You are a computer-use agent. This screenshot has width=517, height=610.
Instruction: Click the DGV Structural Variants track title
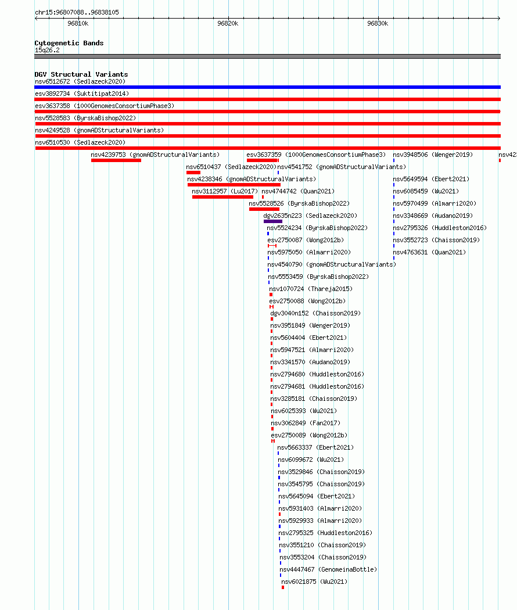click(x=81, y=74)
